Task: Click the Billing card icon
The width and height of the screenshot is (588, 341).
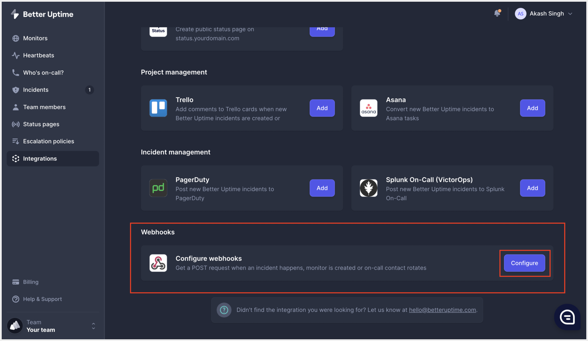Action: click(x=16, y=282)
